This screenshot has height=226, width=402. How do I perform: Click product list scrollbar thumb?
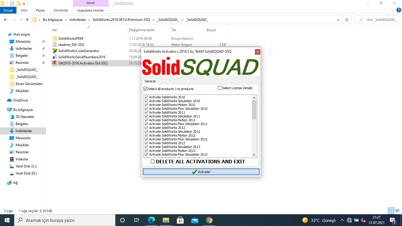pos(254,109)
